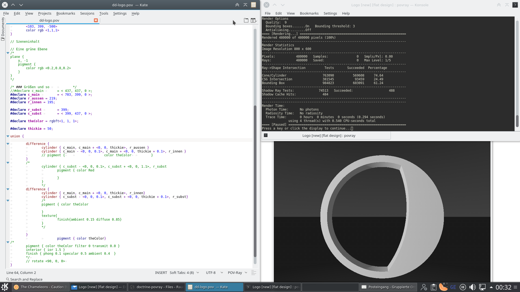Screen dimensions: 520x292
Task: Open the UTF-8 encoding dropdown
Action: pos(214,273)
